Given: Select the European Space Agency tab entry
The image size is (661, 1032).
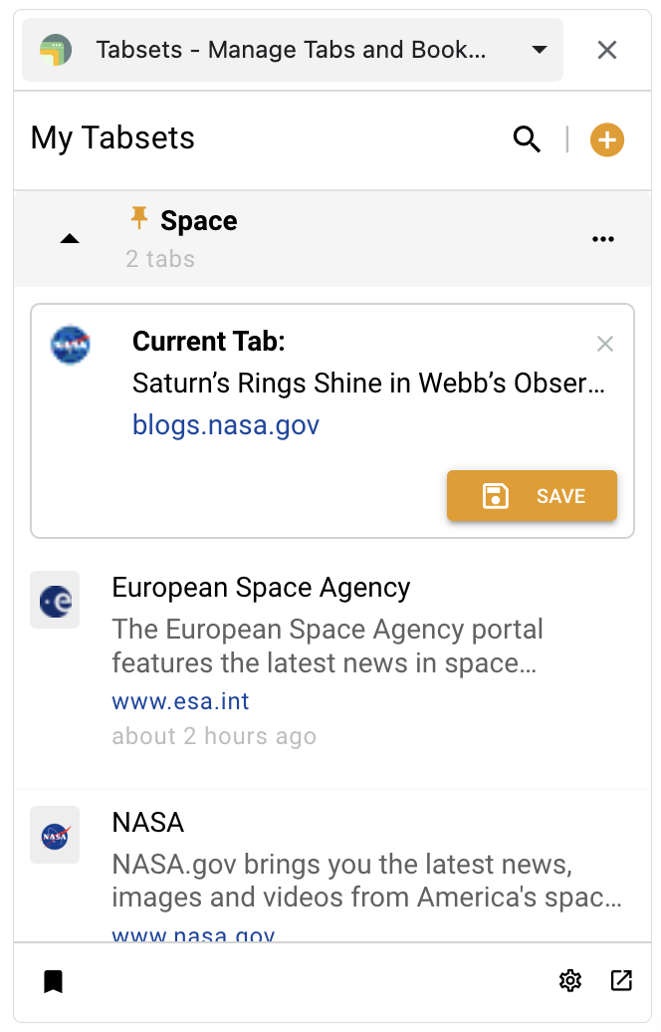Looking at the screenshot, I should click(x=332, y=660).
